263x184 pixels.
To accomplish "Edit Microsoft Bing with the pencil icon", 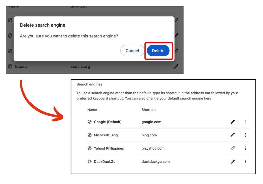I will (x=233, y=135).
